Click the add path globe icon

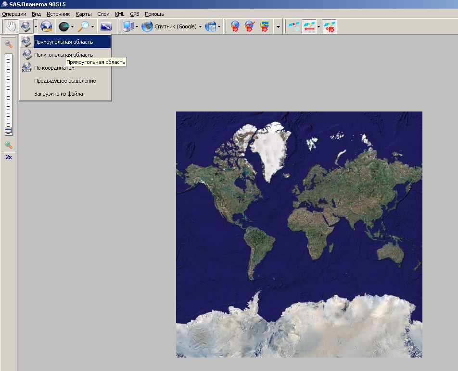click(249, 26)
